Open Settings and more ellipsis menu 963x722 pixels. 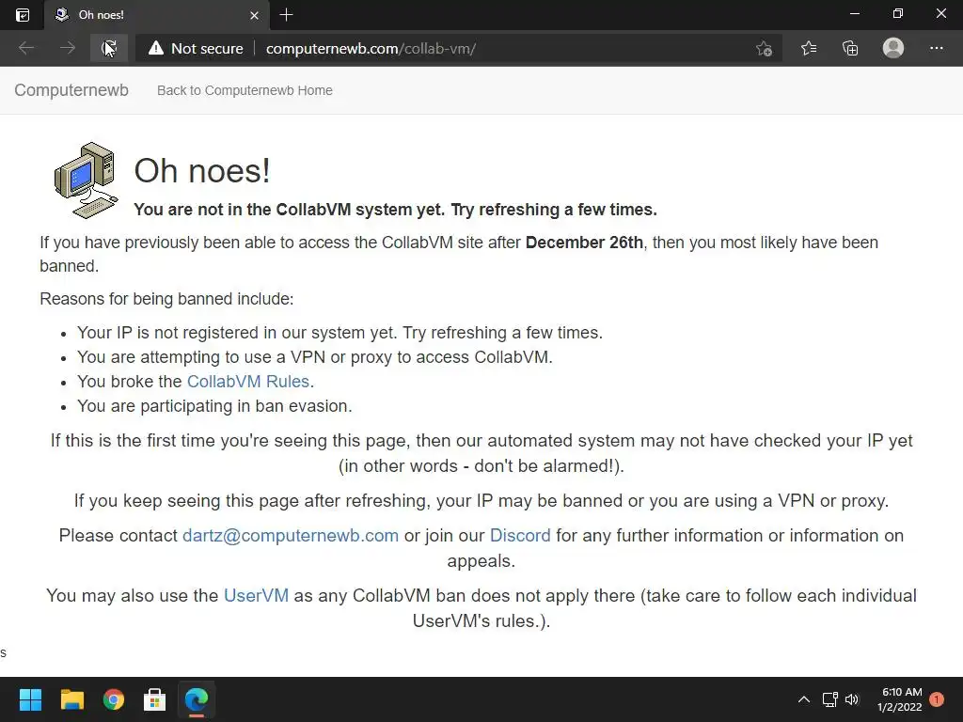pyautogui.click(x=936, y=48)
